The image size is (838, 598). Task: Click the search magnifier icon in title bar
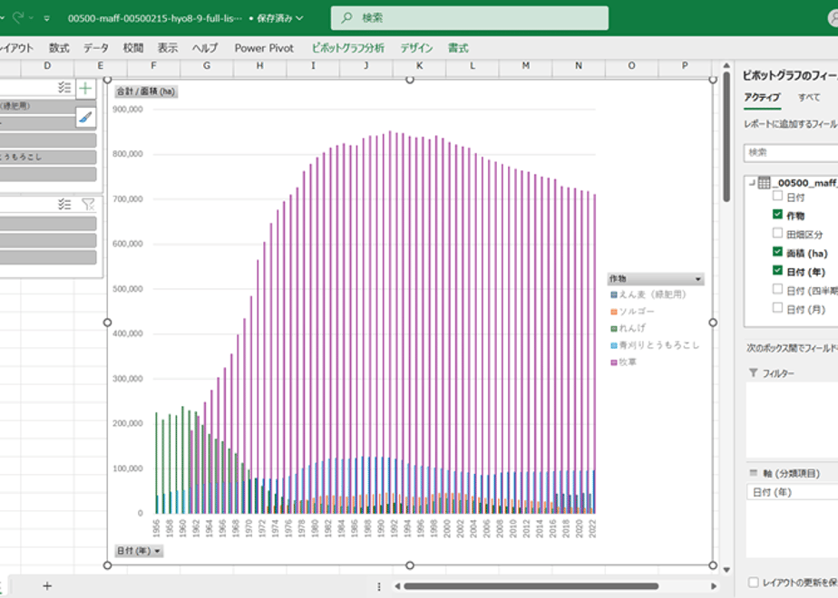pyautogui.click(x=346, y=17)
